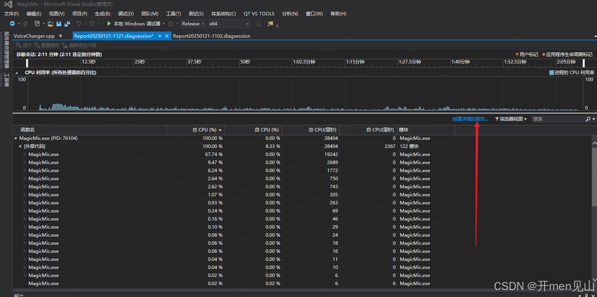
Task: Pin the VoiceChanger.cpp tab
Action: click(60, 36)
